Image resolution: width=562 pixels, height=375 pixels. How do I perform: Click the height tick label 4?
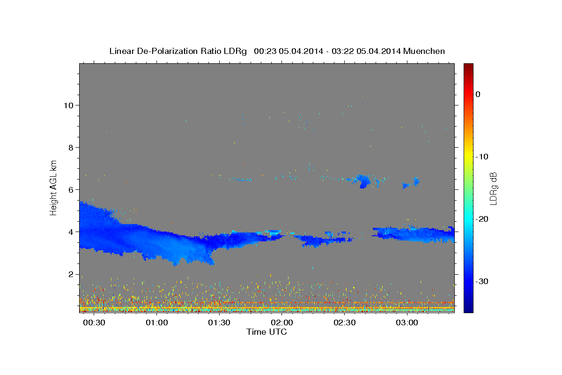point(71,232)
